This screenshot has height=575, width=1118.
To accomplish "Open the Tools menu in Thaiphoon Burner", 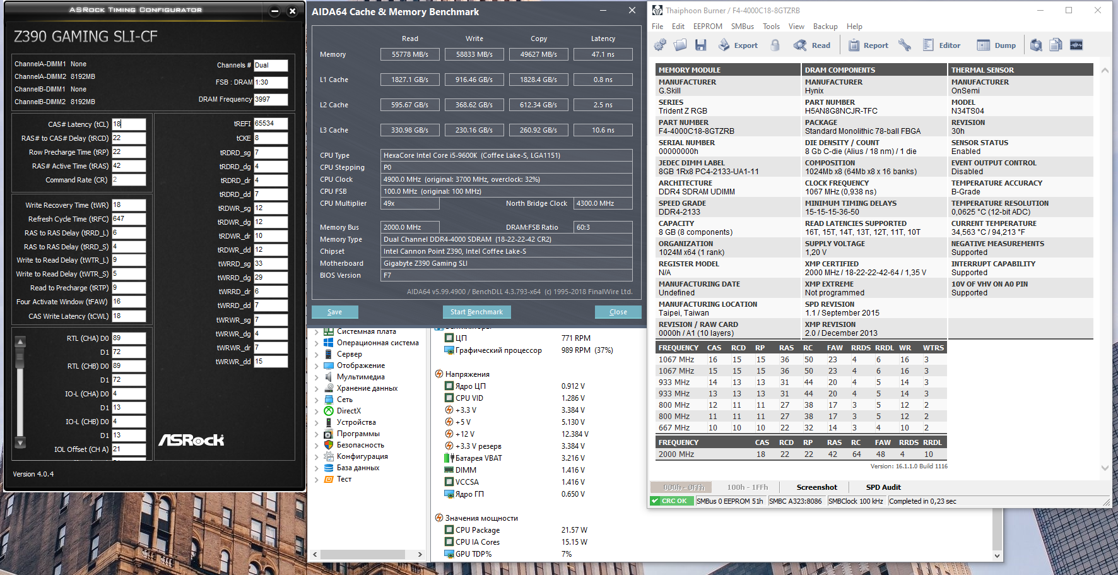I will pos(771,27).
